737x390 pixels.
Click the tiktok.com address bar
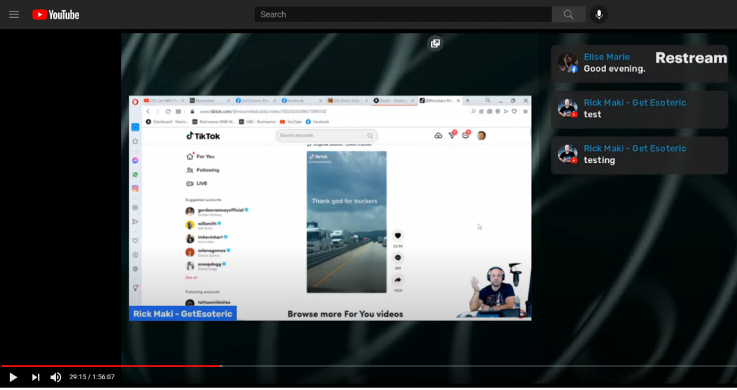(x=263, y=112)
